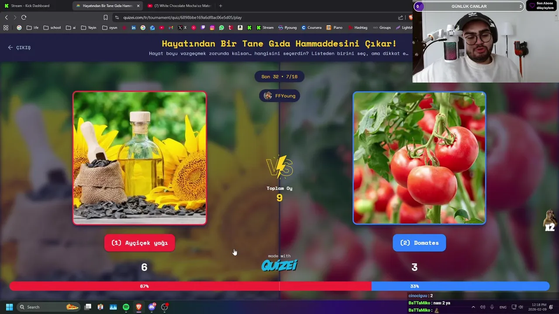Click the microphone icon in system tray
Screen dimensions: 559x314
point(492,307)
